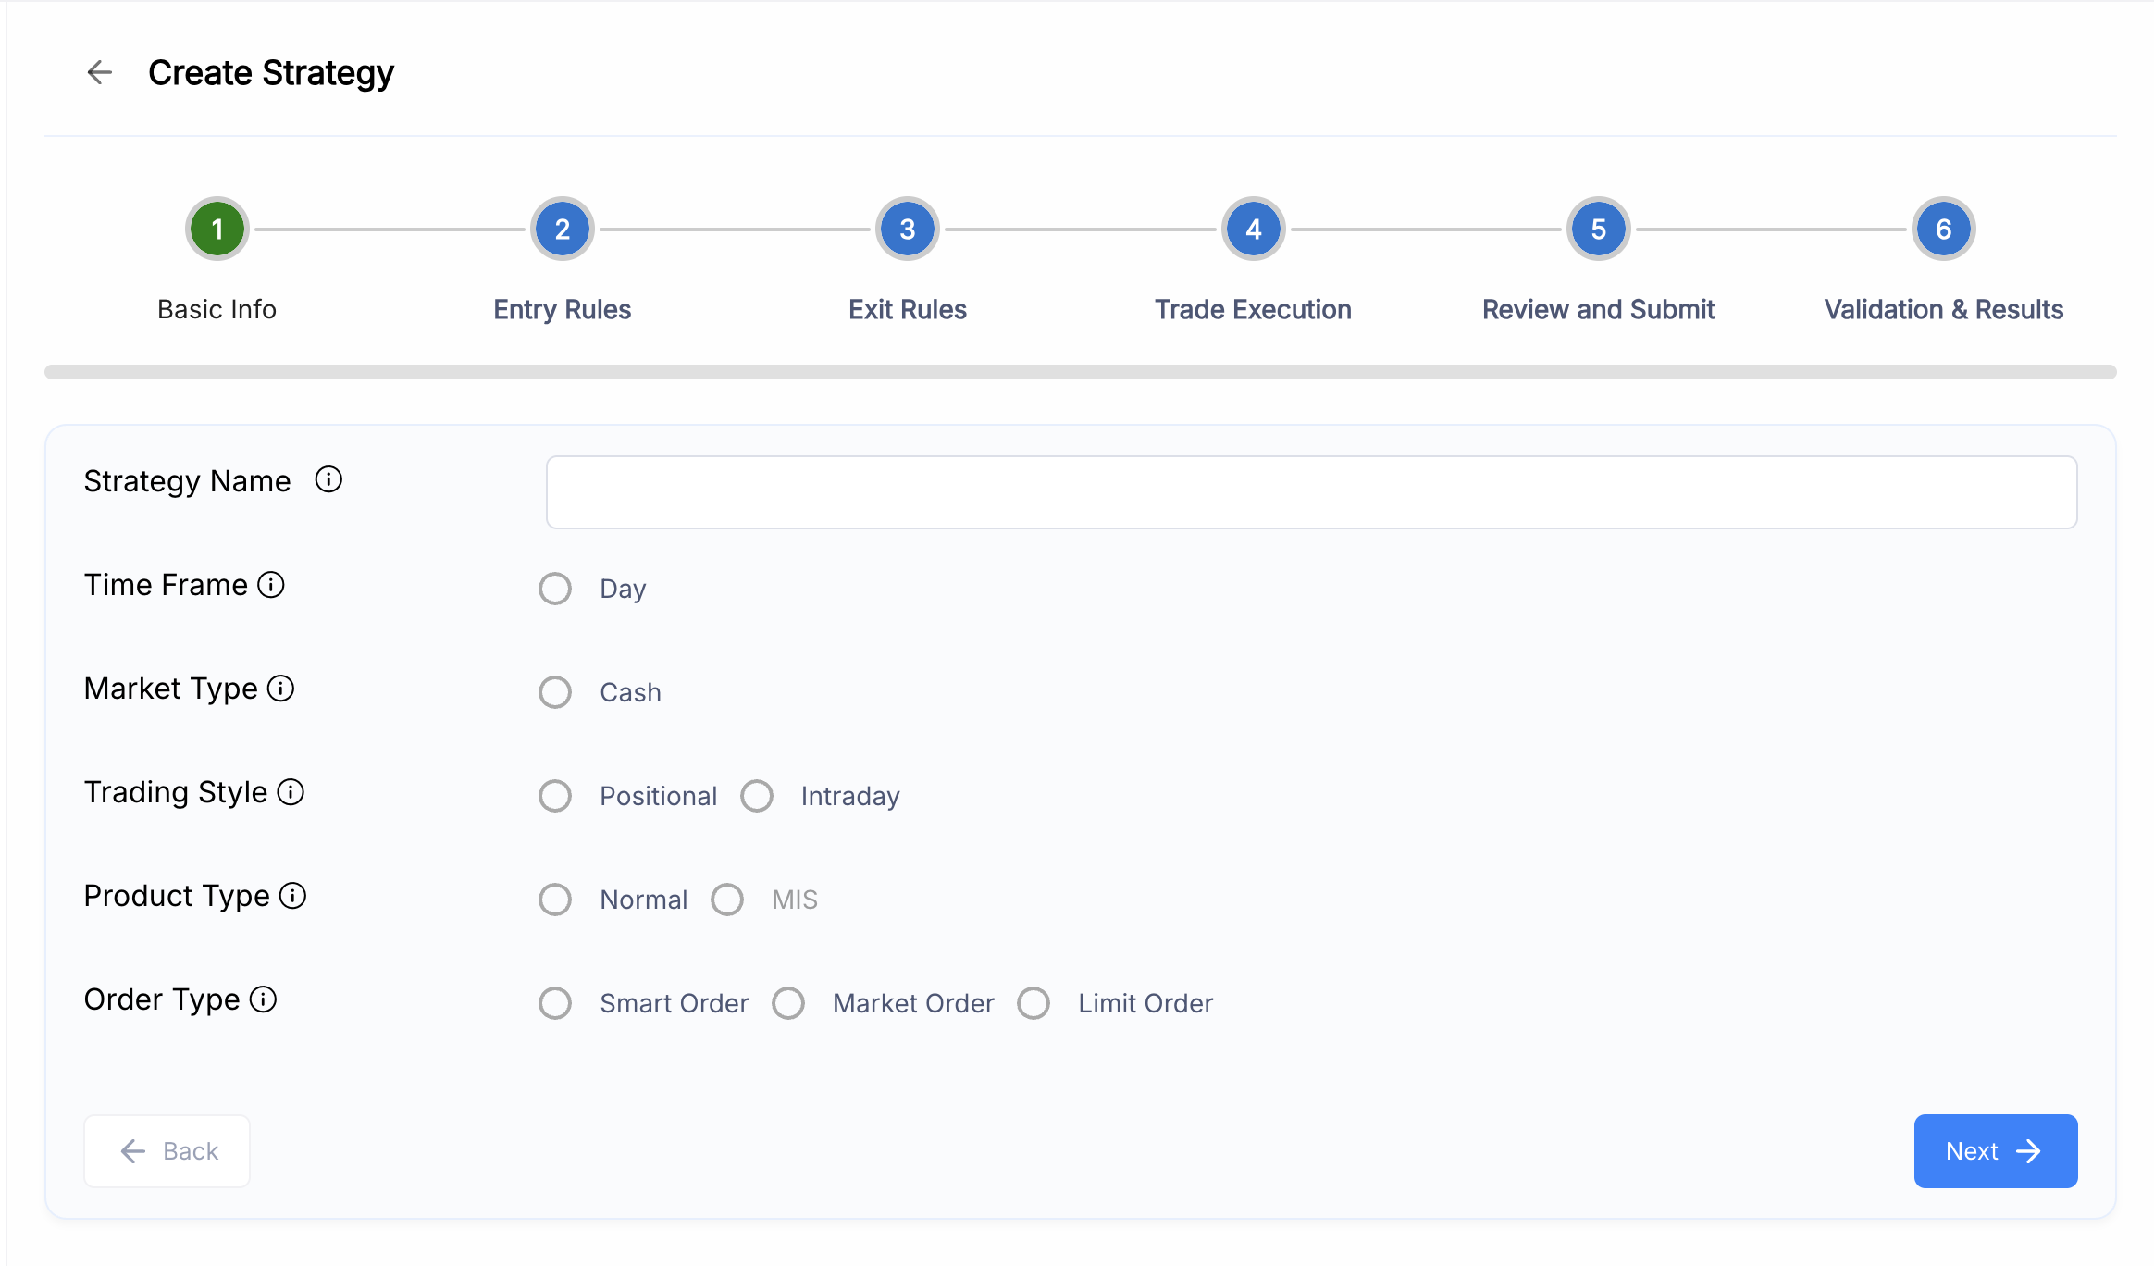Click the Strategy Name info icon

[x=328, y=479]
